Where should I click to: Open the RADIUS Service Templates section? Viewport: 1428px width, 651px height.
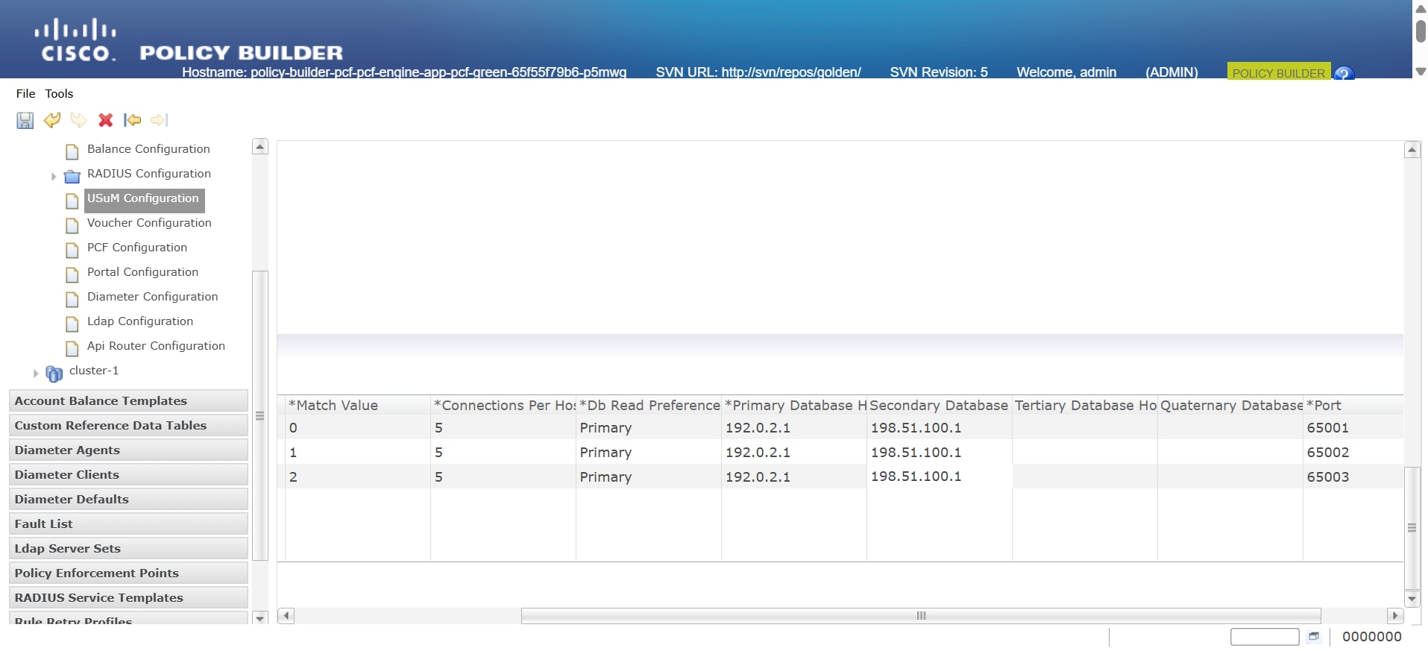point(128,597)
